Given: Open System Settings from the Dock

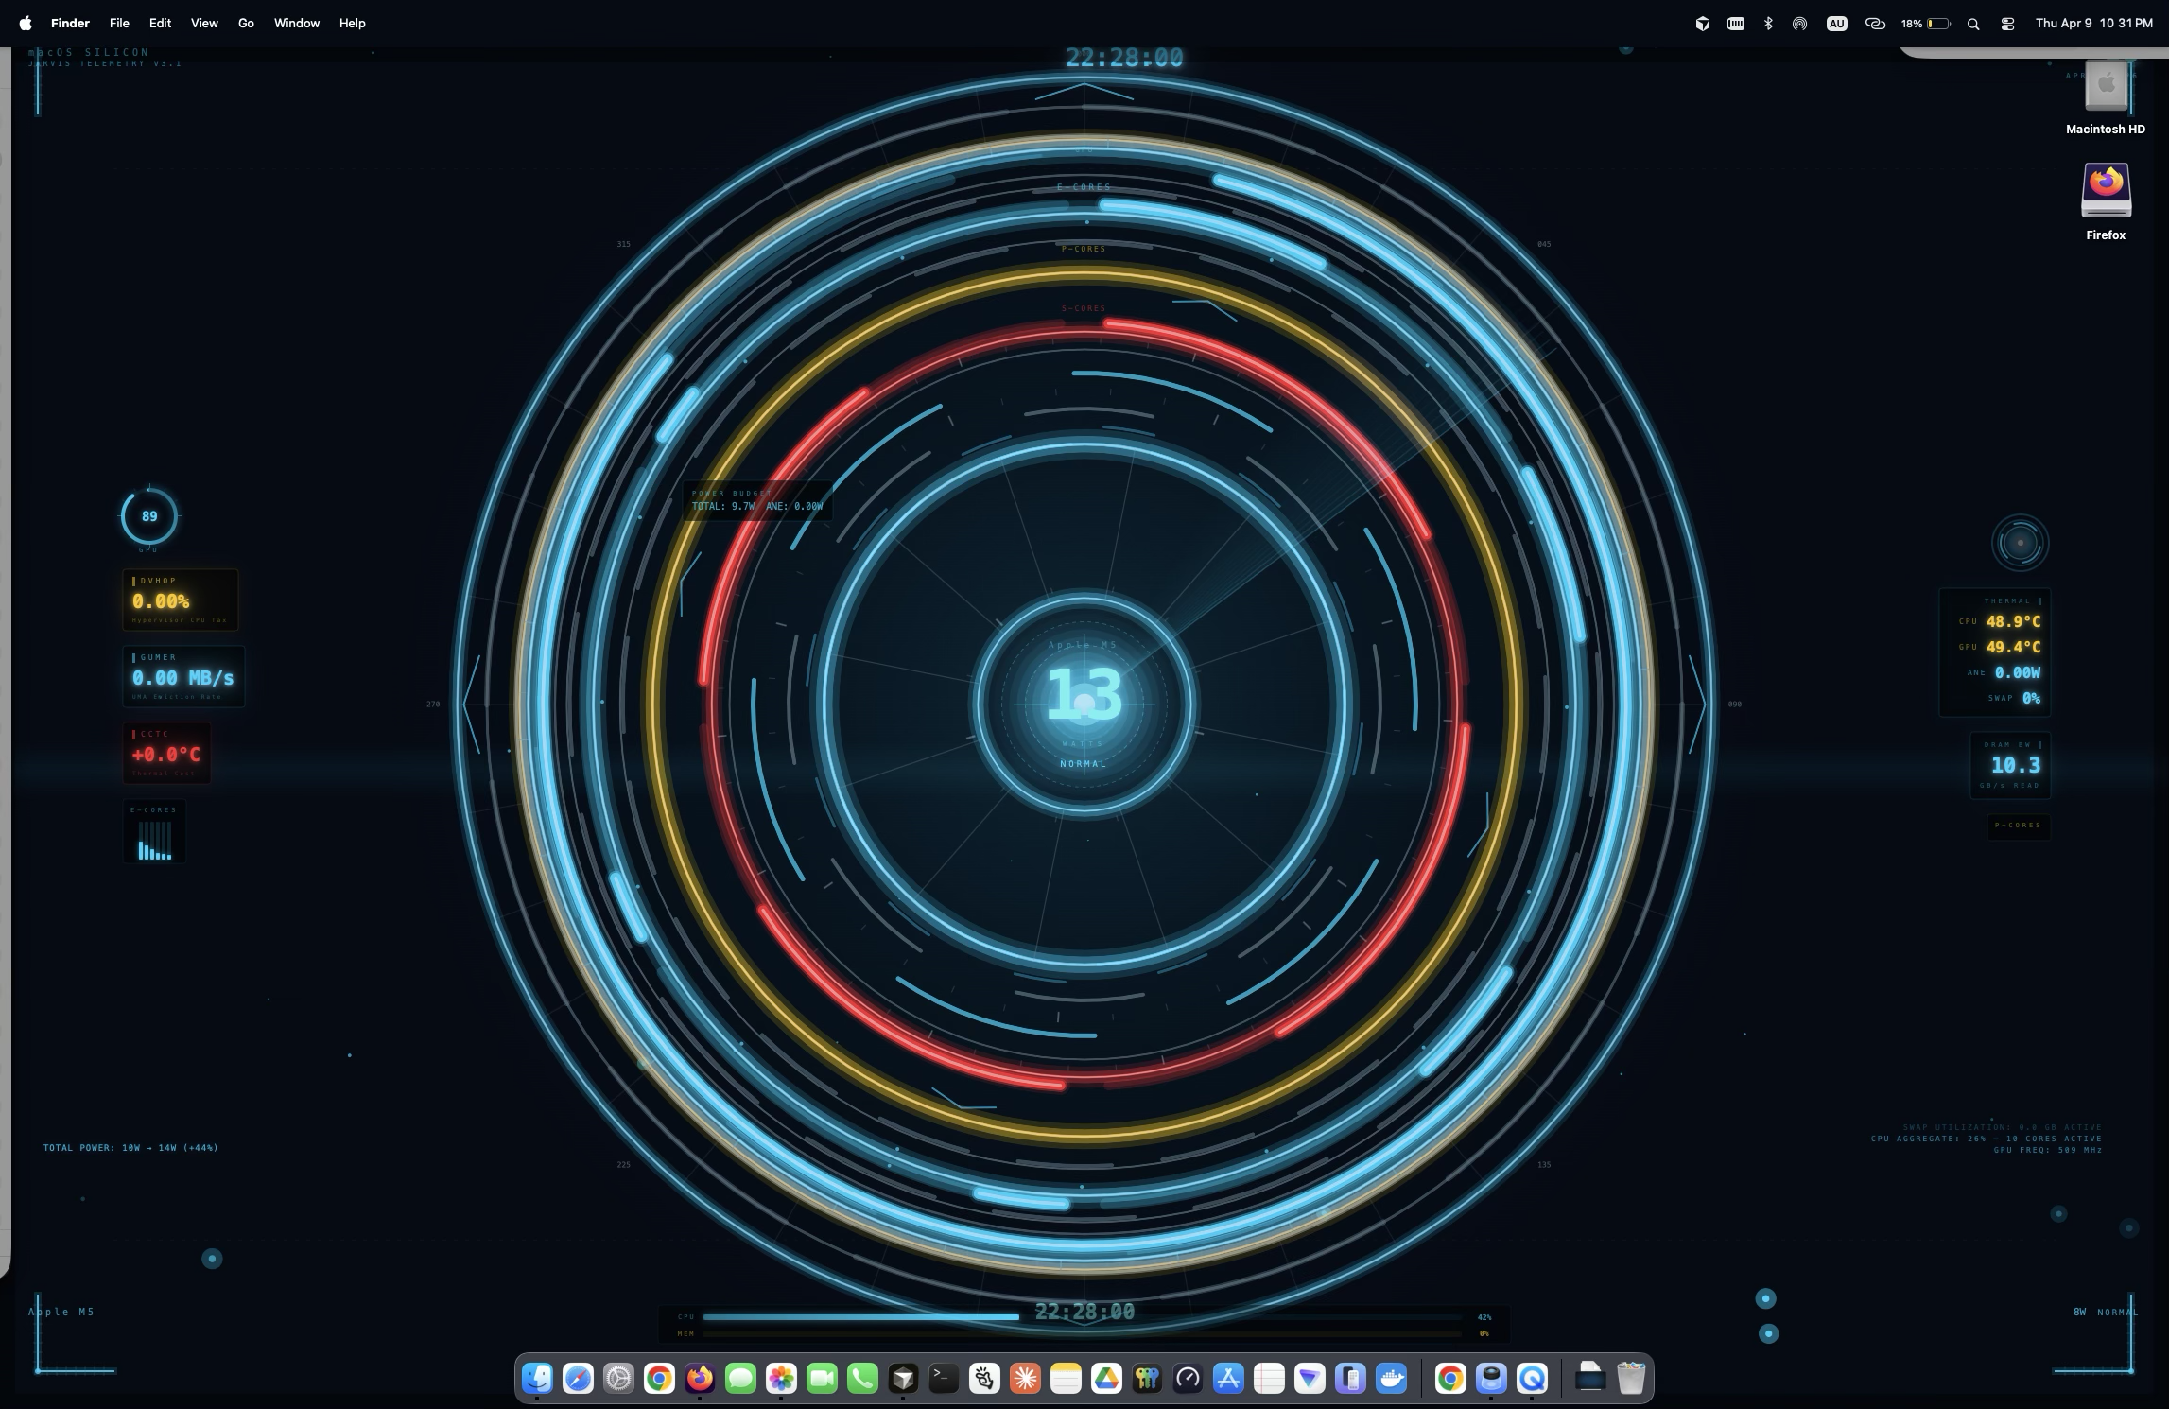Looking at the screenshot, I should 617,1379.
